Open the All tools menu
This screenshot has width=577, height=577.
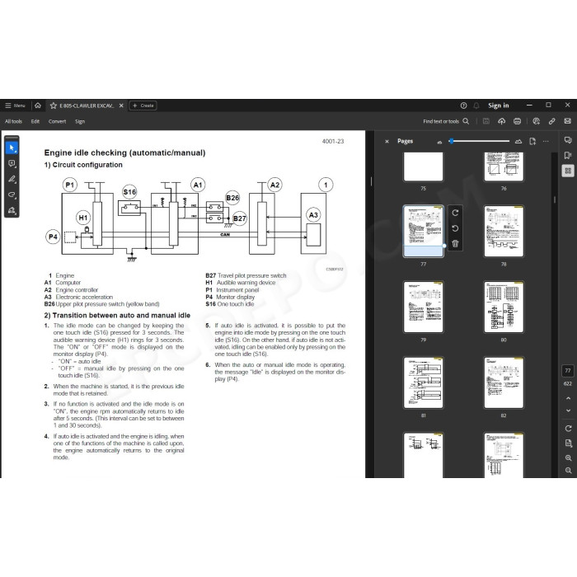[14, 121]
